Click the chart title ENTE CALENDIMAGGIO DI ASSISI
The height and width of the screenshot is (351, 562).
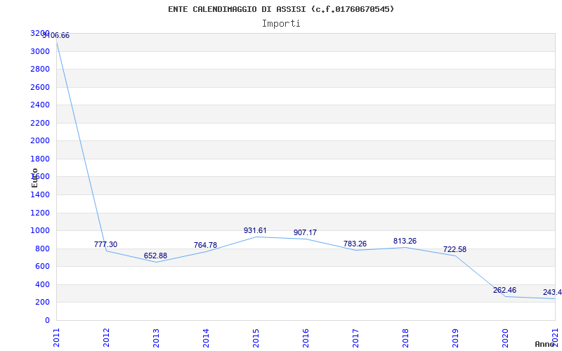(281, 9)
